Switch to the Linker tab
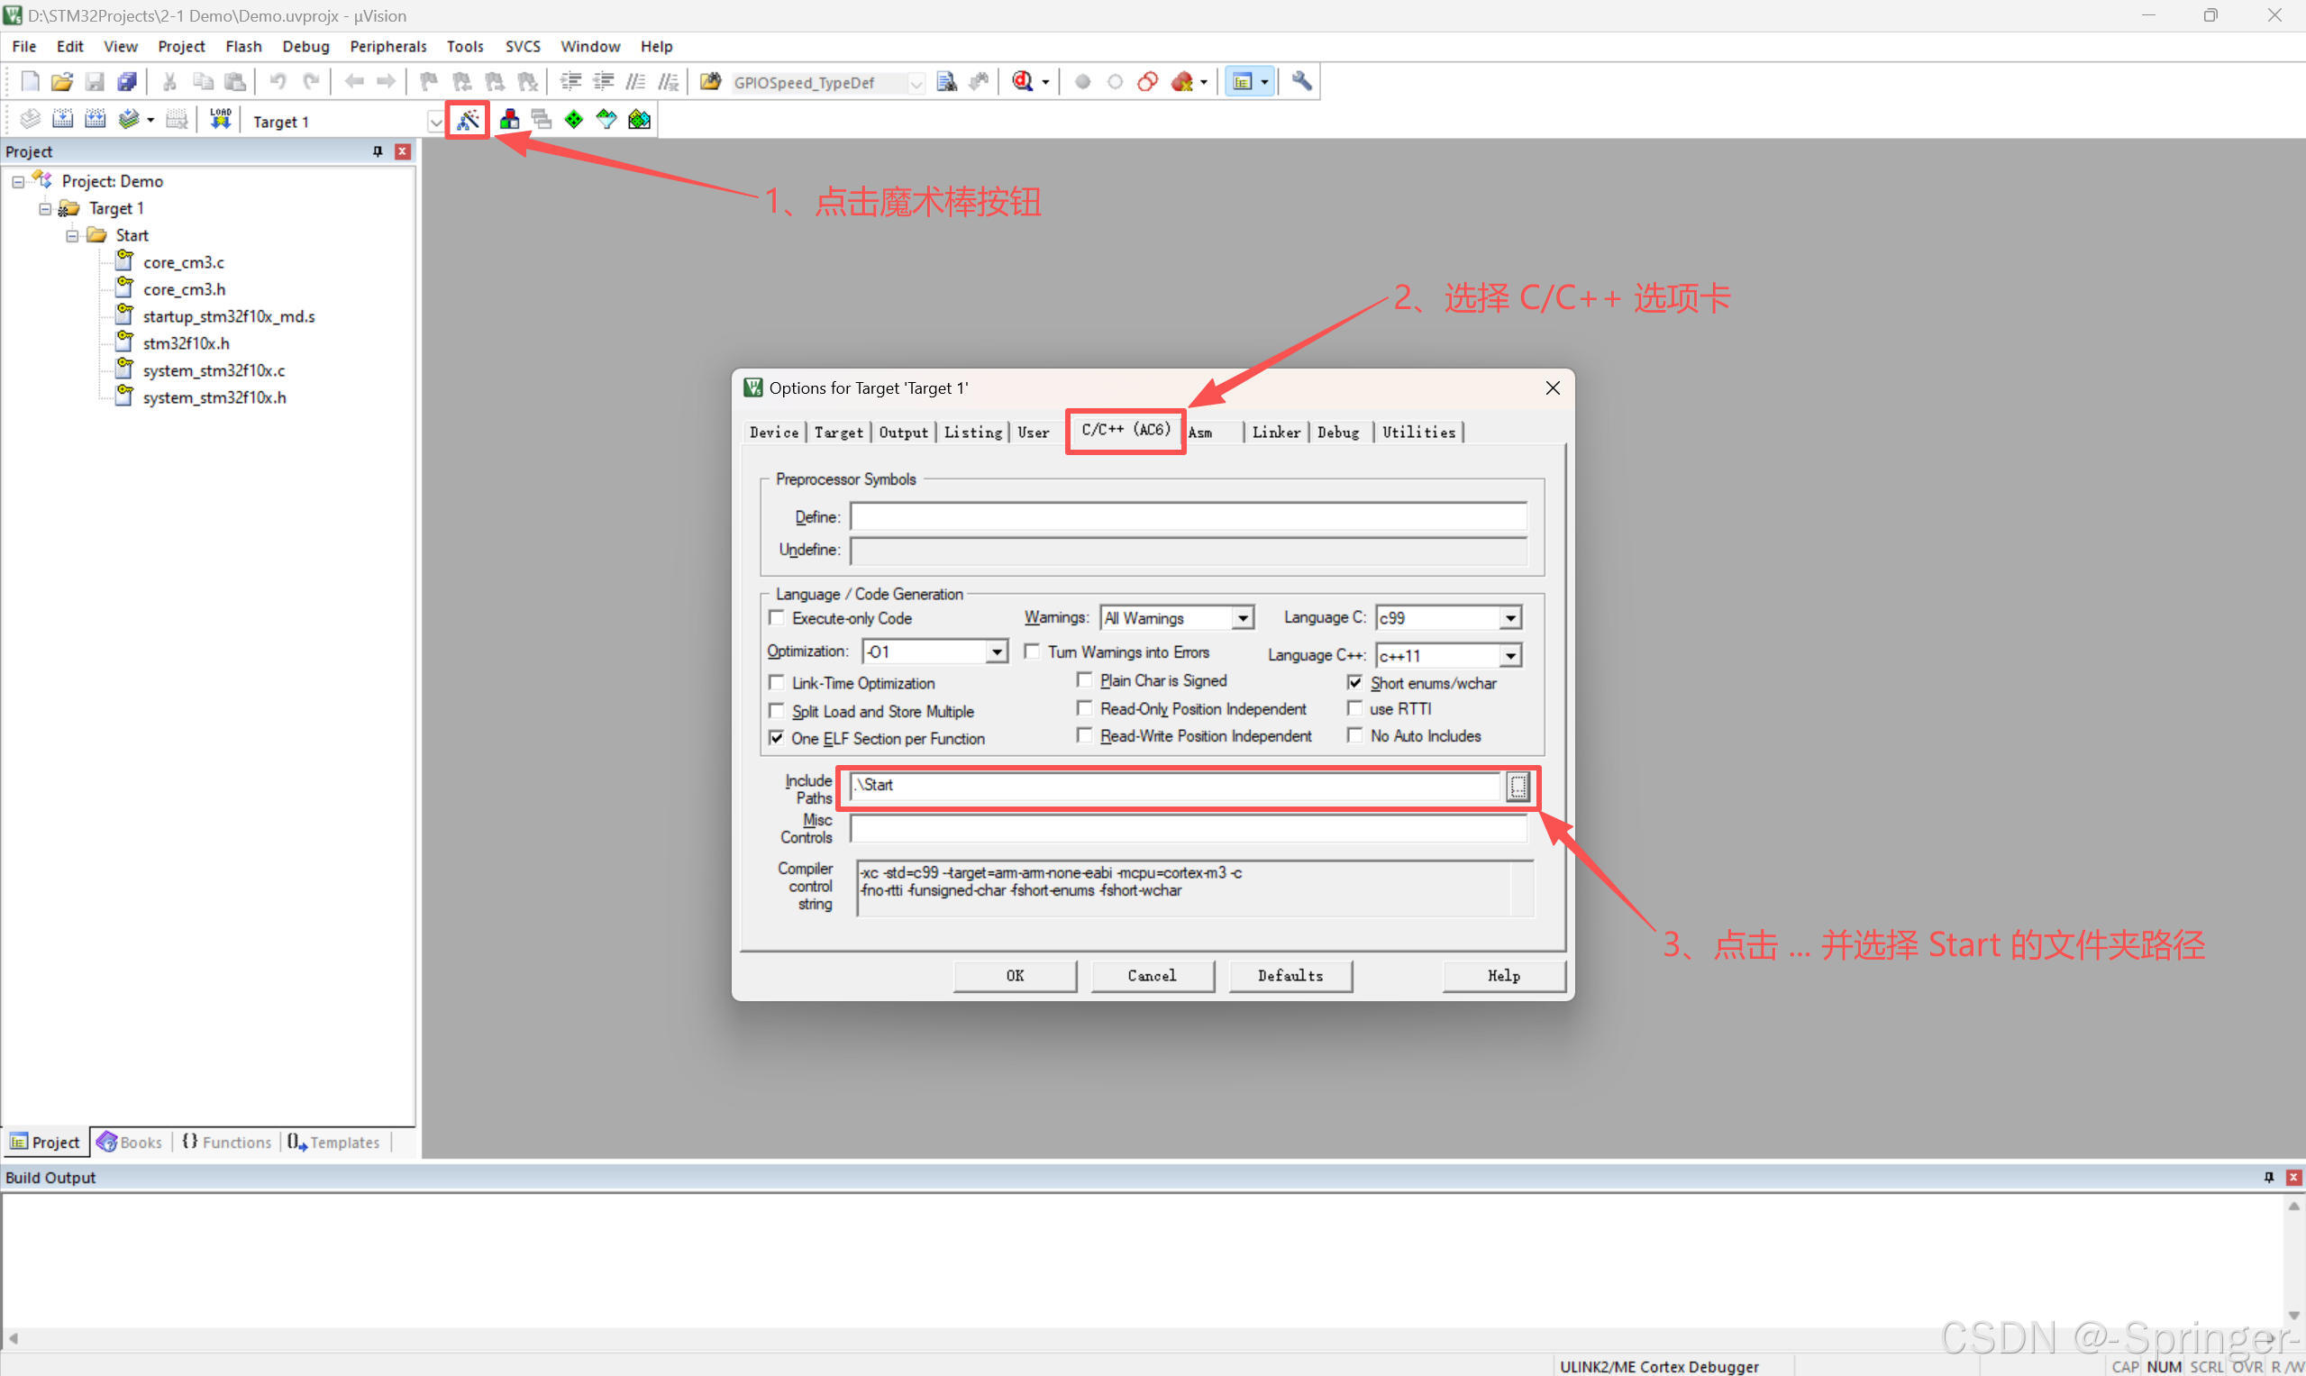This screenshot has width=2306, height=1376. [1276, 433]
